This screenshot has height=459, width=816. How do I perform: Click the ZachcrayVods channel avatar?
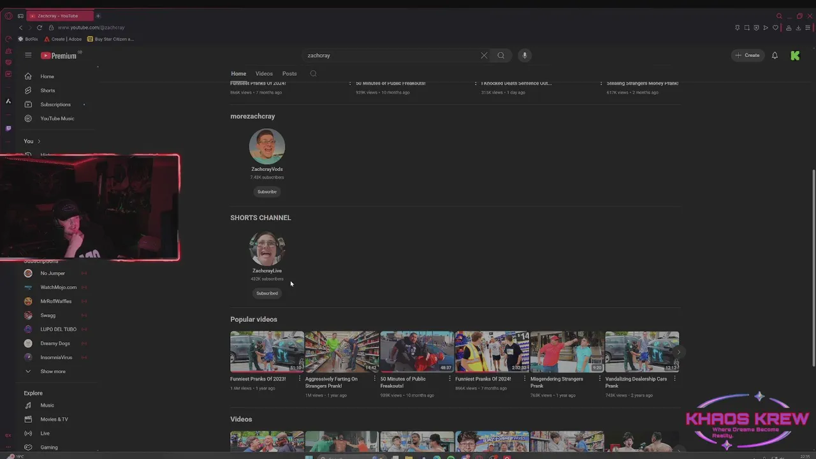[267, 147]
